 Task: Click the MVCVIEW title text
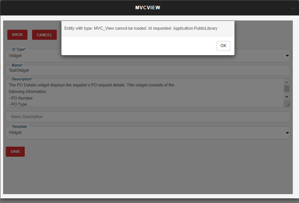click(x=148, y=8)
